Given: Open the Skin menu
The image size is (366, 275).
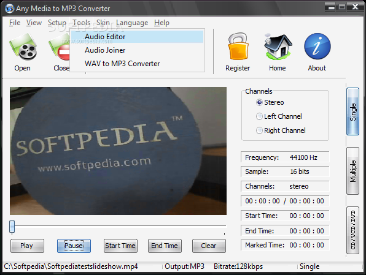Looking at the screenshot, I should point(103,23).
